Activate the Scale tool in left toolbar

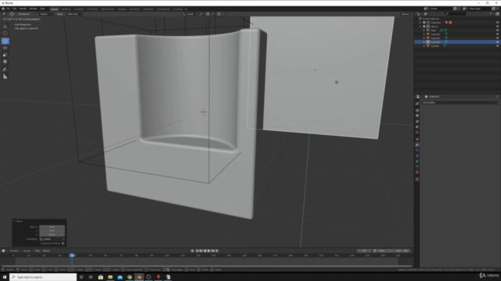click(5, 55)
